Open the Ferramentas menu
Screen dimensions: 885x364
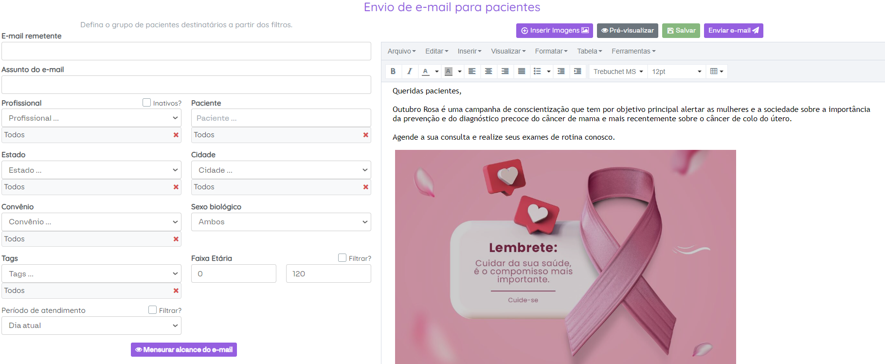pyautogui.click(x=633, y=51)
